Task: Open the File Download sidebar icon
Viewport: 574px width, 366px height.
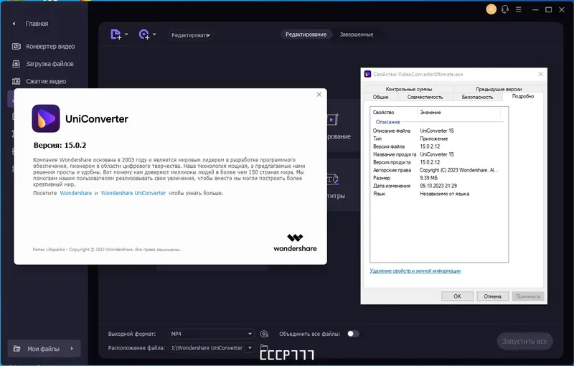Action: click(16, 64)
